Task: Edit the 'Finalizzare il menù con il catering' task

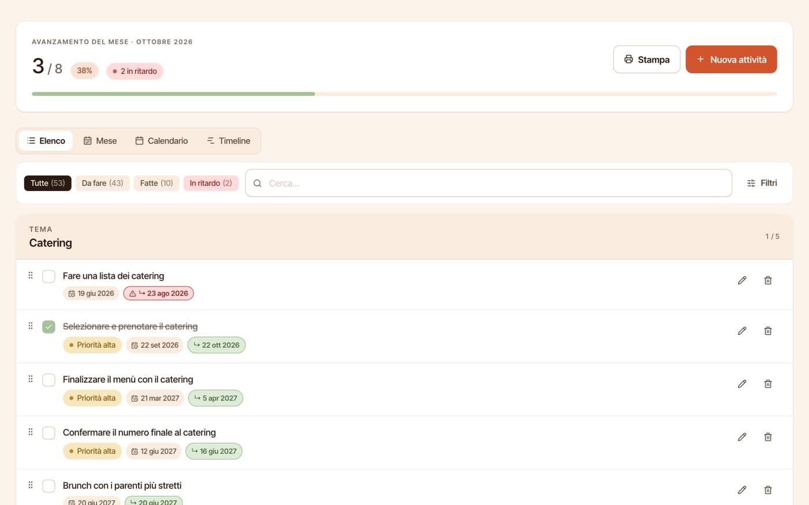Action: click(x=742, y=384)
